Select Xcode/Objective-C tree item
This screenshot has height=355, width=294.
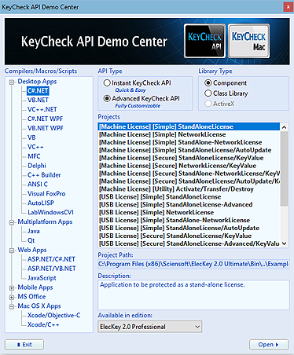tap(54, 315)
